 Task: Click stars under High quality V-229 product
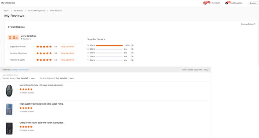(26, 108)
